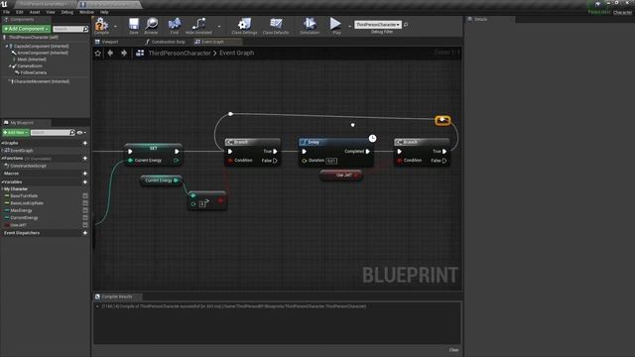Open the Asset menu

click(35, 12)
